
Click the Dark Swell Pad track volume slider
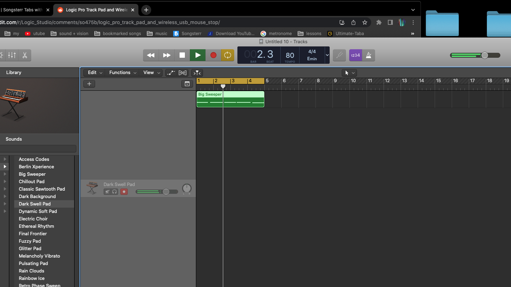(157, 192)
